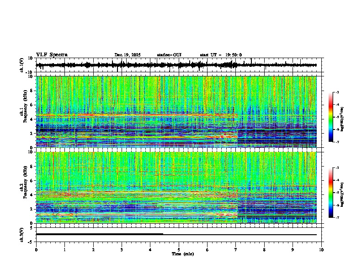Click the 'VLF Spectra' title
The height and width of the screenshot is (280, 362).
tap(52, 55)
